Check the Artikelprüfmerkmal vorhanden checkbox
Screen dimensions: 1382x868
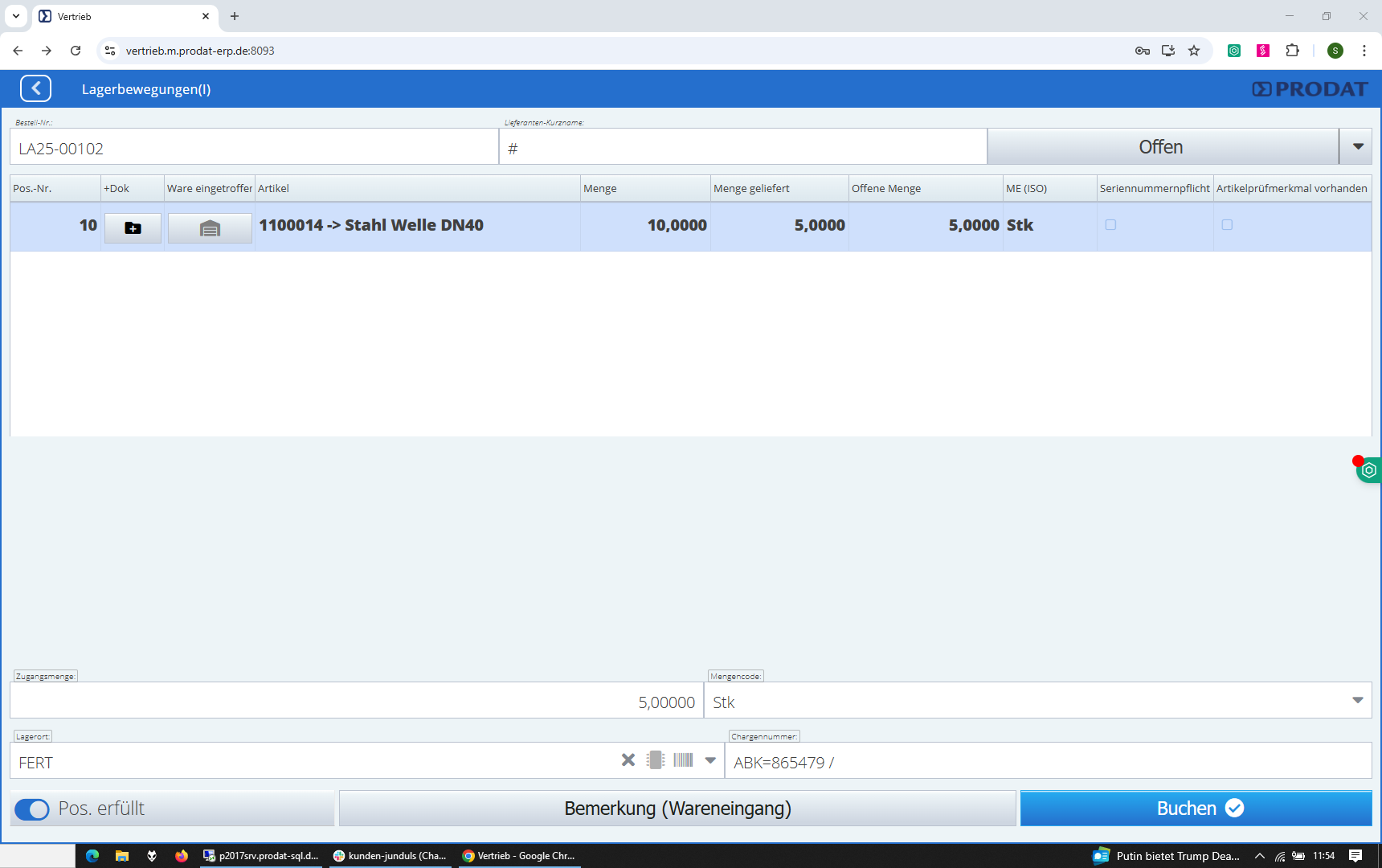coord(1227,225)
